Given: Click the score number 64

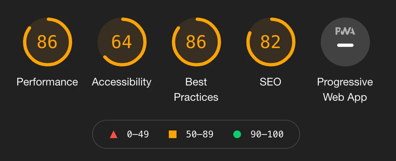Looking at the screenshot, I should coord(122,42).
